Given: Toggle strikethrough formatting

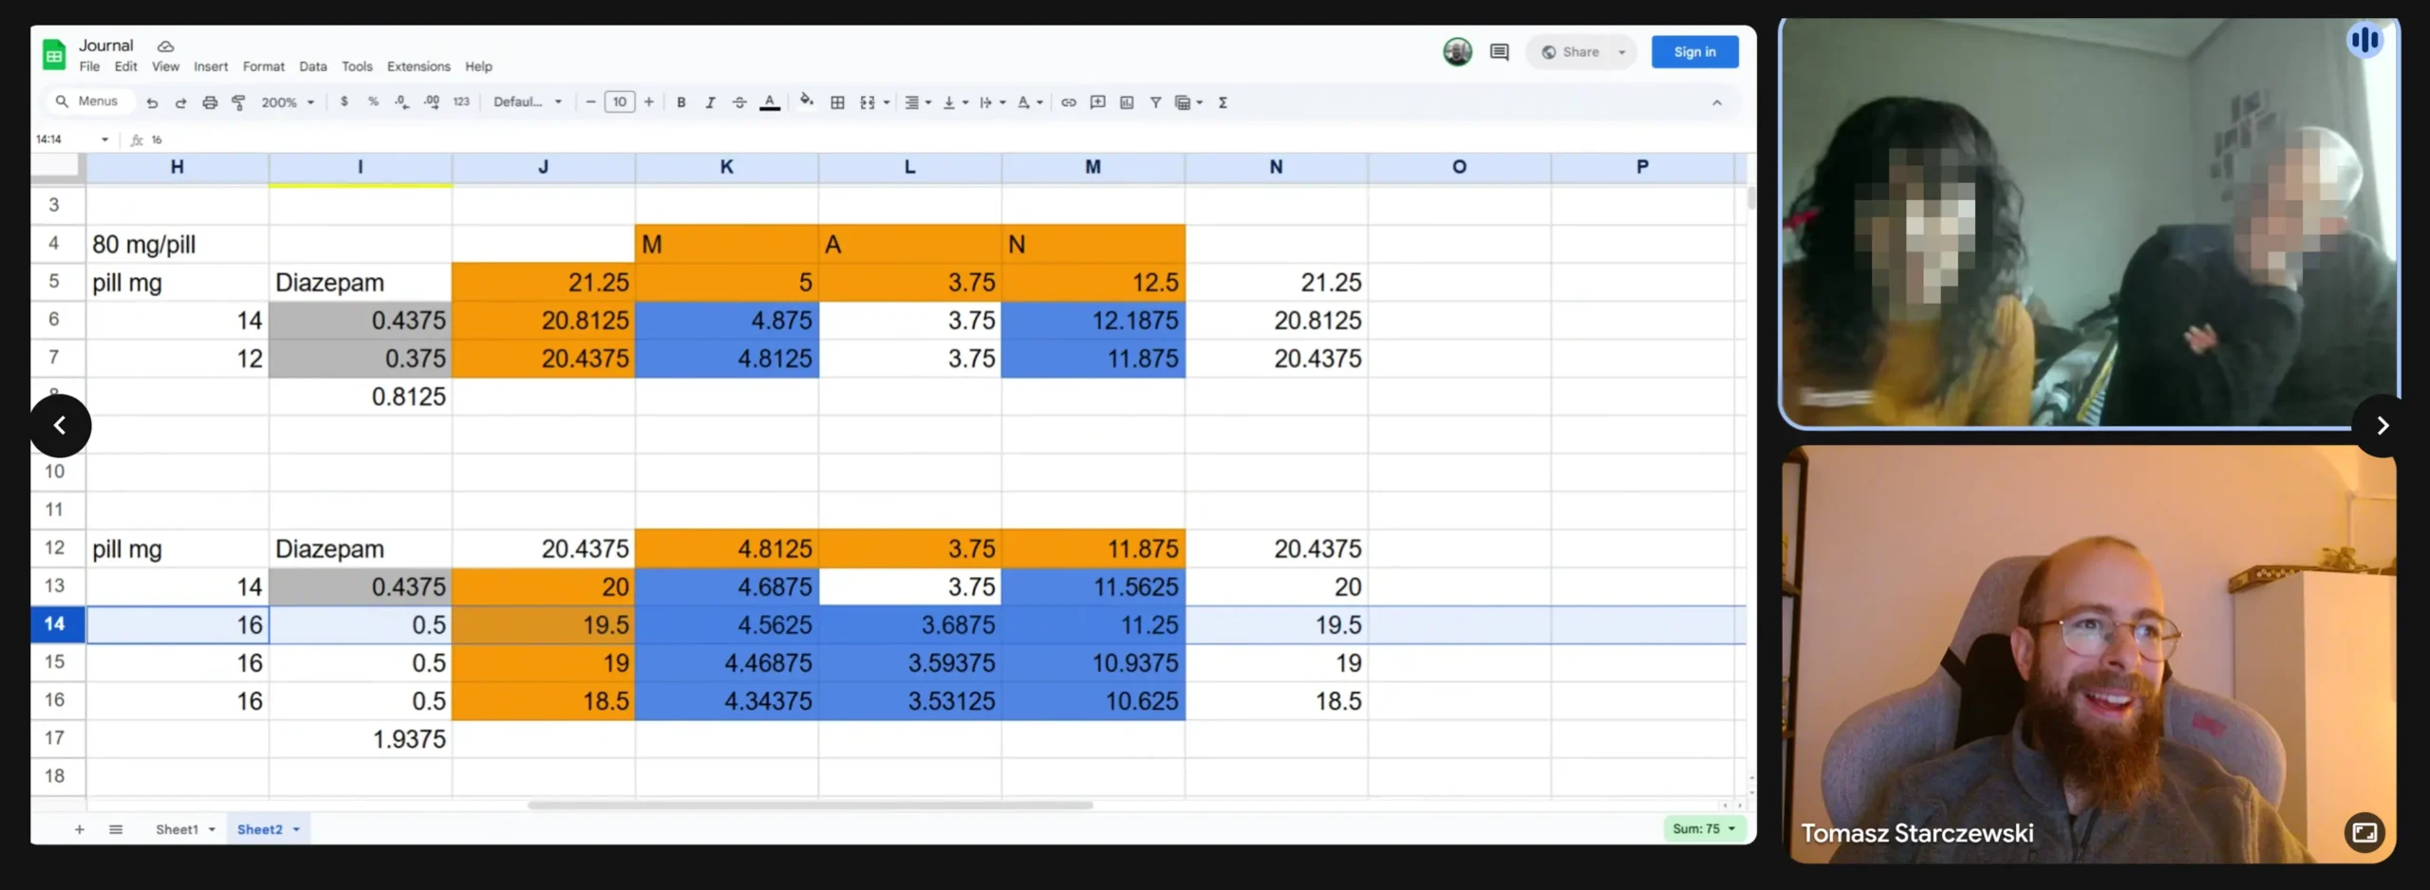Looking at the screenshot, I should [x=738, y=102].
